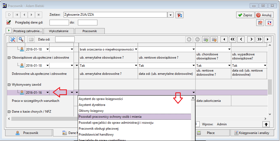Collapse the Dane o kasie chorych / NFZ node
The height and width of the screenshot is (141, 280).
click(9, 112)
